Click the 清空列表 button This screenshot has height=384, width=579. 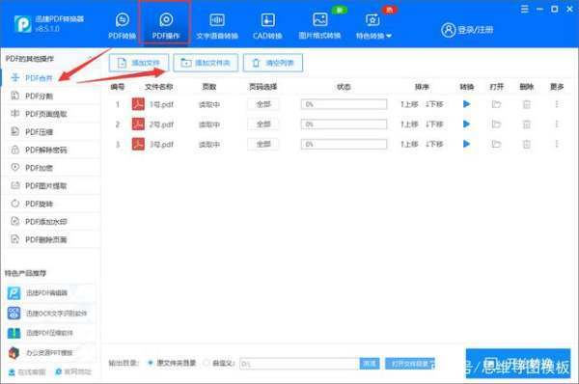tap(273, 63)
